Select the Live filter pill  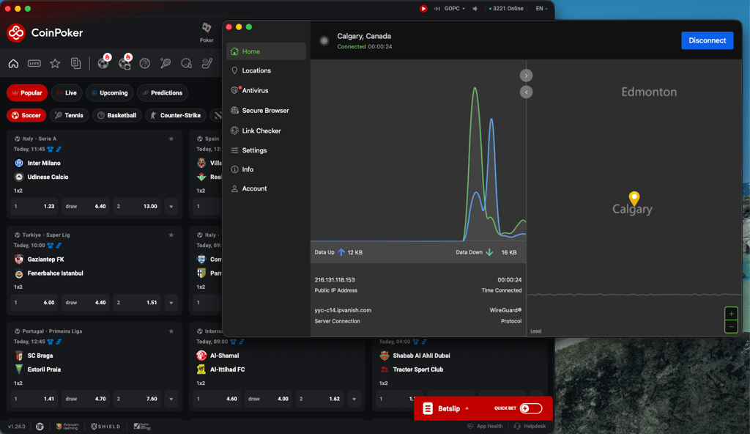67,93
